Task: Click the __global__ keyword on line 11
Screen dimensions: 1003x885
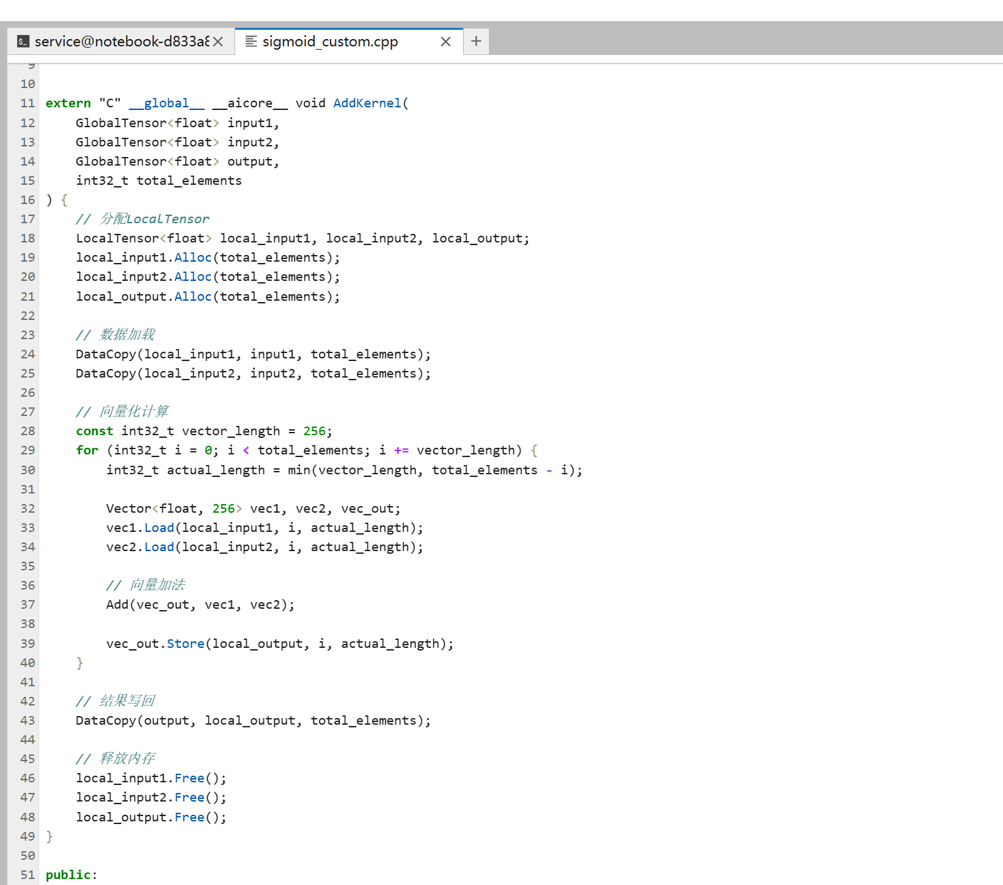Action: 167,103
